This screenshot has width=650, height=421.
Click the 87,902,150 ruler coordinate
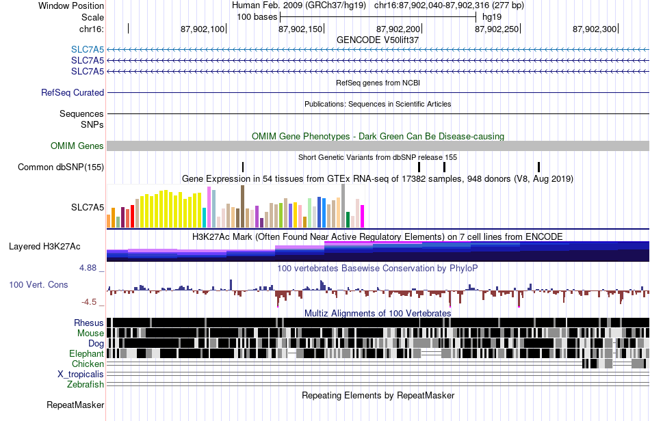click(300, 29)
